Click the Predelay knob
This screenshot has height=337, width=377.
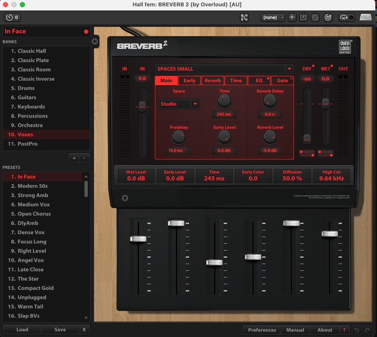pyautogui.click(x=179, y=137)
